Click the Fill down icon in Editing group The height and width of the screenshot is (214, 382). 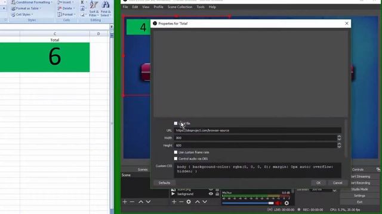pos(82,8)
